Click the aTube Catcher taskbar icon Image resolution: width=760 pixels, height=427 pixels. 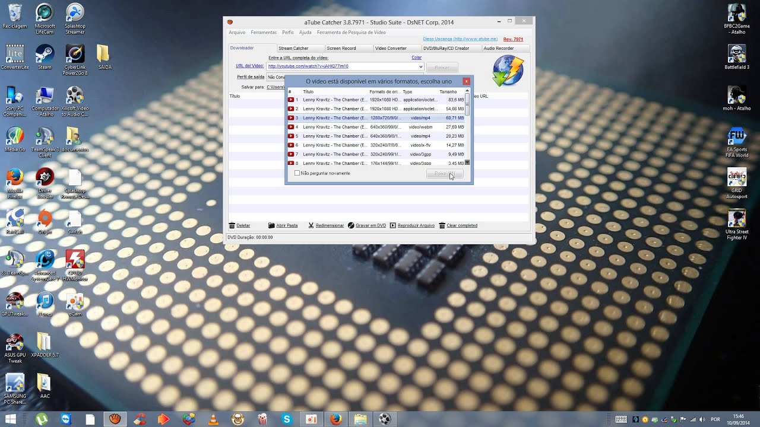pyautogui.click(x=115, y=419)
